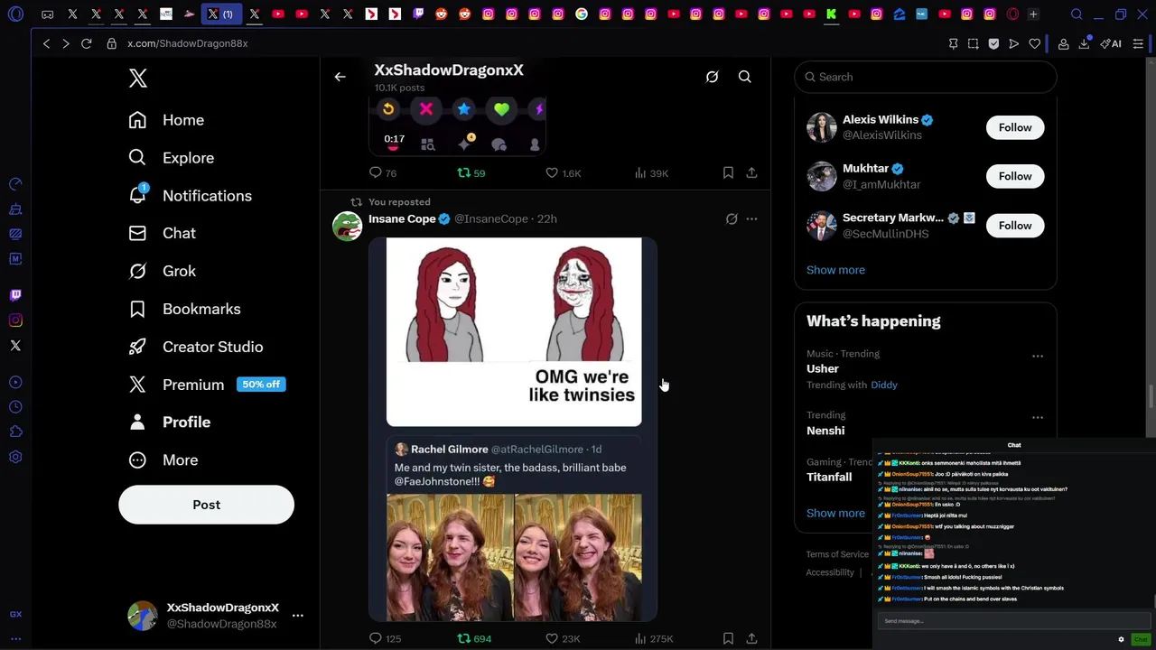This screenshot has width=1156, height=650.
Task: Open the Diddy trending link
Action: point(884,385)
